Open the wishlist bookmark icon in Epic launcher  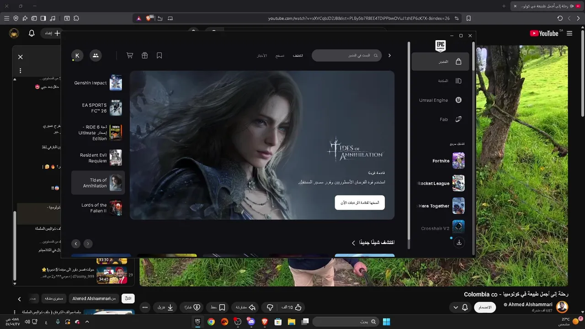(x=160, y=55)
